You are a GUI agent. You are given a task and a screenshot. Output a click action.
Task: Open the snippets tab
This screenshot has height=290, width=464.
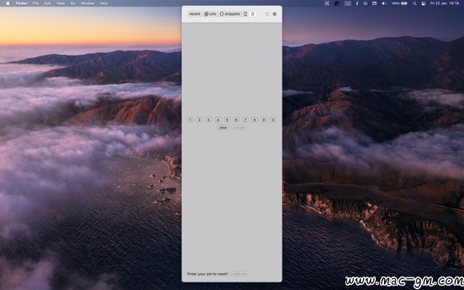click(x=230, y=14)
